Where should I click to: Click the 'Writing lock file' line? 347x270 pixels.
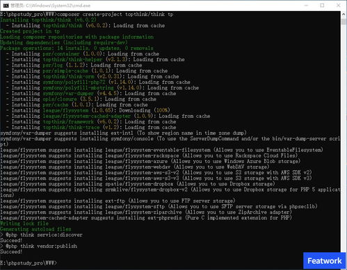point(24,223)
